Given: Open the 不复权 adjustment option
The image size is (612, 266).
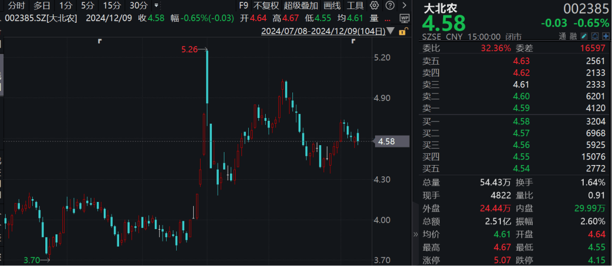Looking at the screenshot, I should [x=266, y=6].
